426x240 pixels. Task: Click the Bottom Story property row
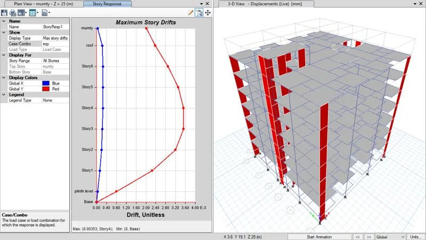pos(35,72)
